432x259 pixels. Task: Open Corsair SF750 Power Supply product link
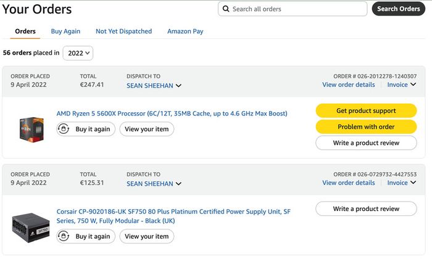tap(173, 216)
